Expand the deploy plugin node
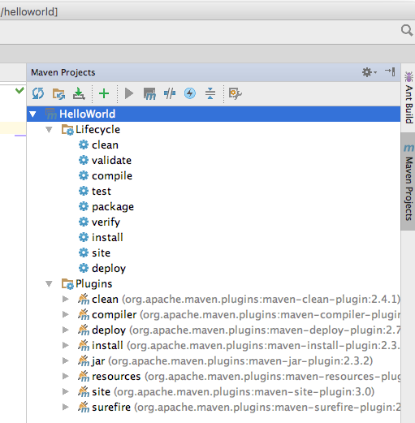The height and width of the screenshot is (423, 415). click(65, 330)
